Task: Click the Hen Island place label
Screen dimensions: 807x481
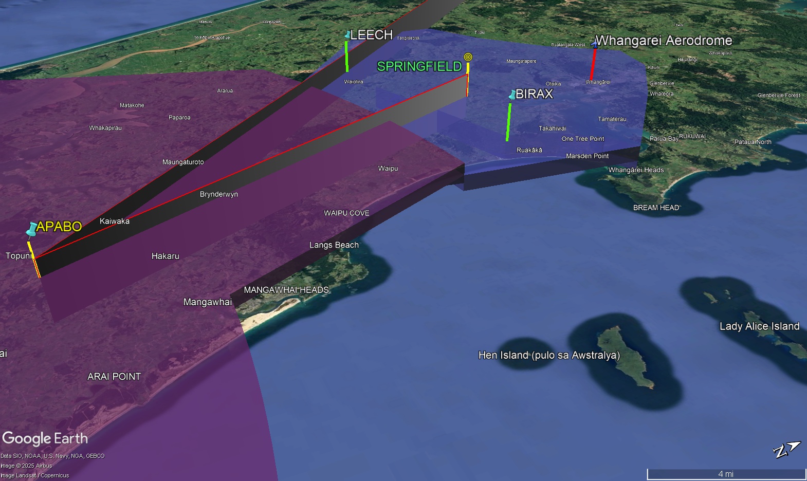Action: tap(548, 355)
